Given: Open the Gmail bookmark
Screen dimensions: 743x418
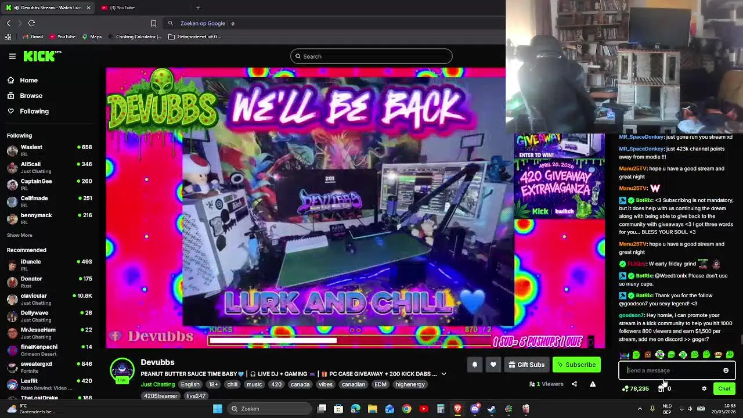Looking at the screenshot, I should point(32,37).
